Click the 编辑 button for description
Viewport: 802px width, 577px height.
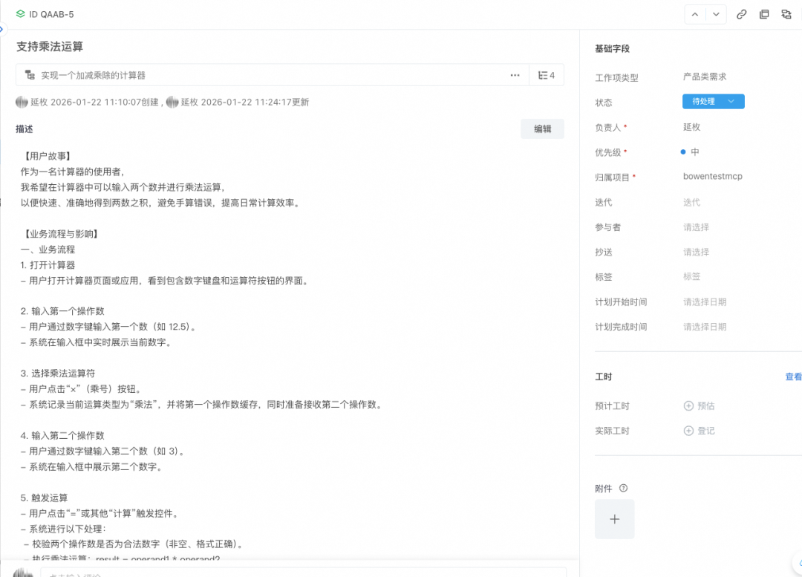coord(542,128)
